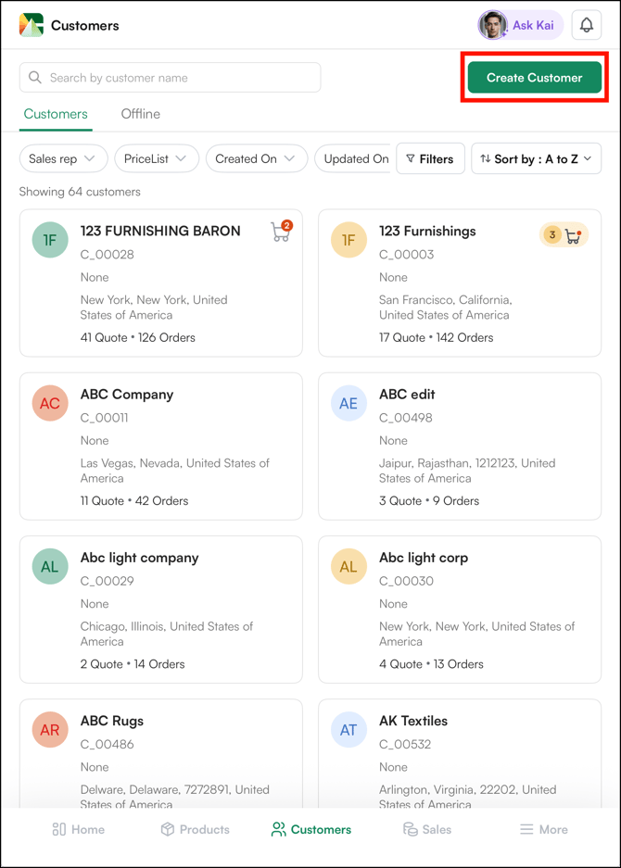Open Sort by A to Z dropdown
621x868 pixels.
click(536, 159)
